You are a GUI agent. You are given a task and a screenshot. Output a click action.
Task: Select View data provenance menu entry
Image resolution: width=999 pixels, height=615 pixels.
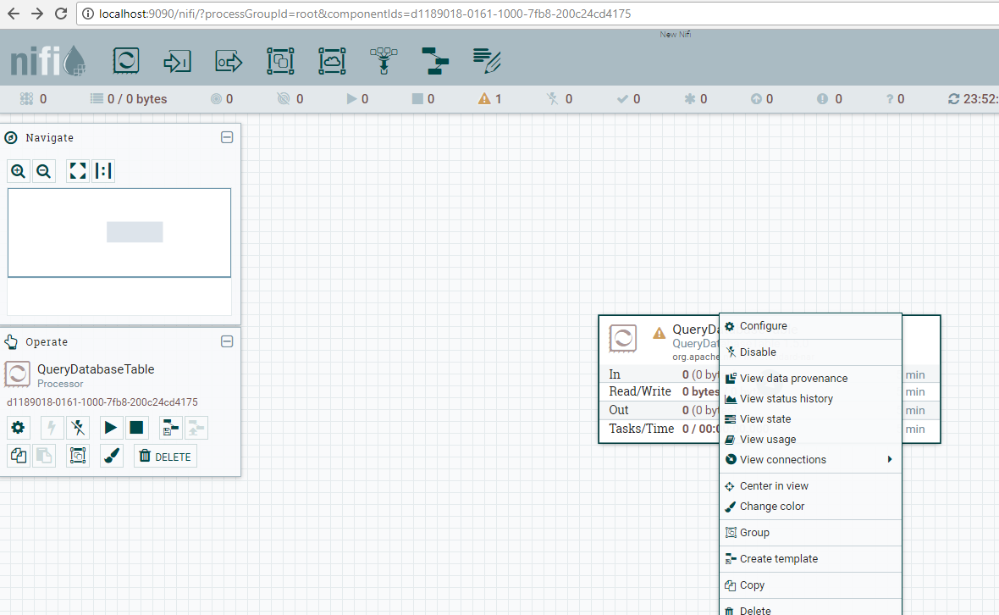pyautogui.click(x=810, y=378)
